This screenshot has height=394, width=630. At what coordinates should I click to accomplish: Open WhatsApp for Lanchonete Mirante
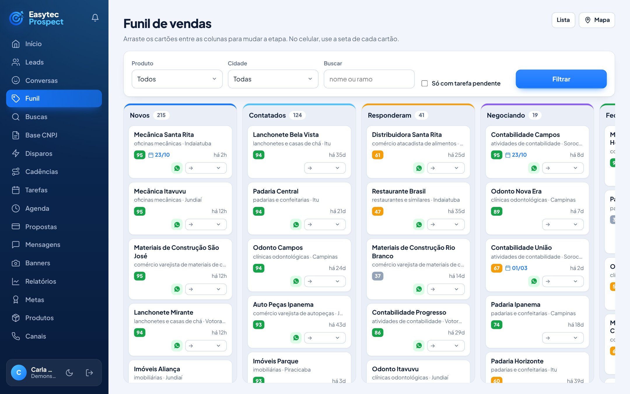click(177, 346)
